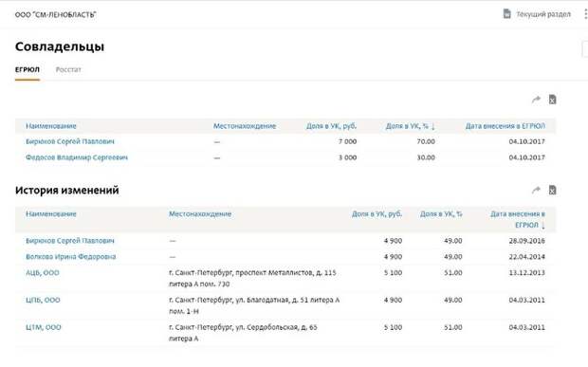Image resolution: width=588 pixels, height=367 pixels.
Task: Click Текущий раздел button
Action: point(537,14)
